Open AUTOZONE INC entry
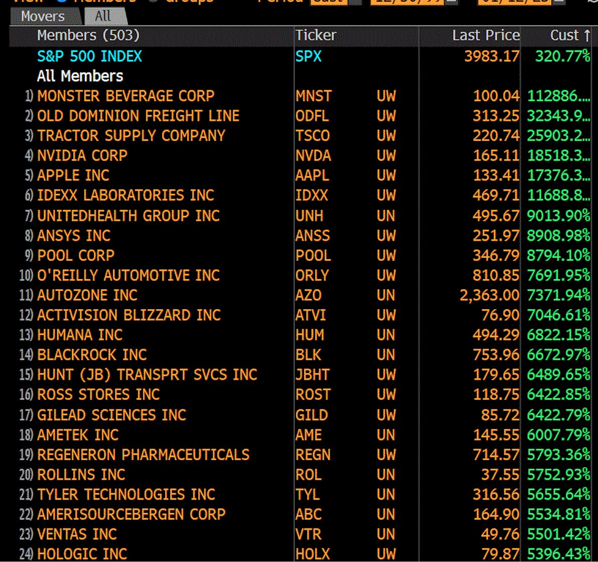The image size is (598, 562). point(87,296)
